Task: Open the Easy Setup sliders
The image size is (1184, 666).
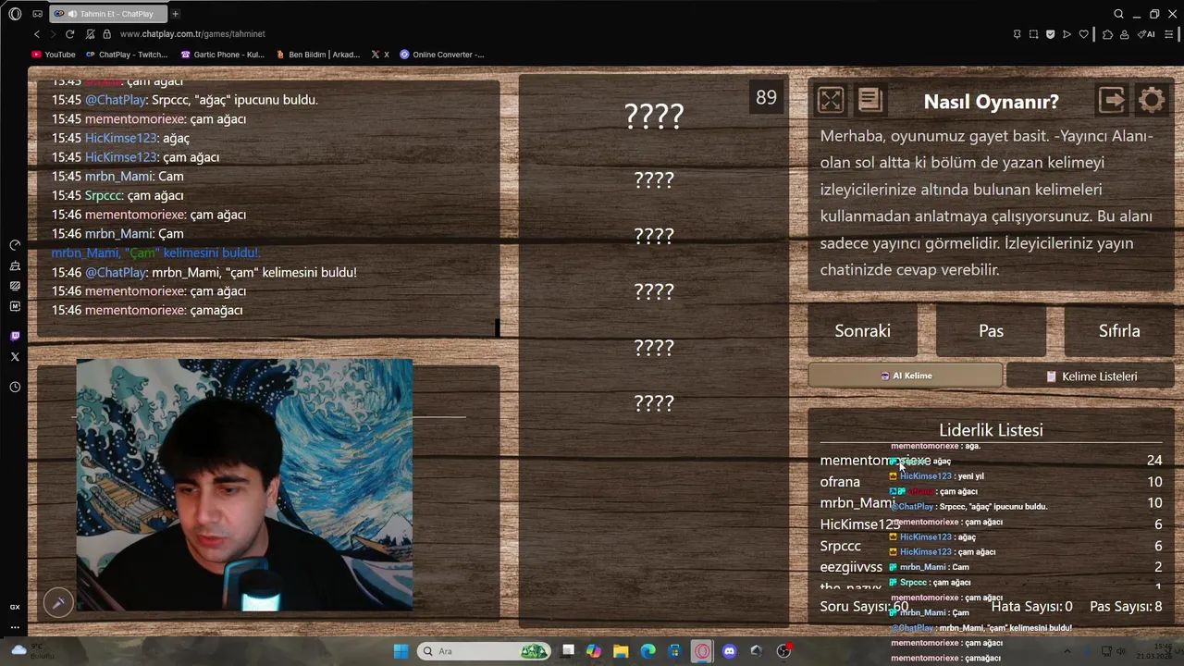Action: pyautogui.click(x=1170, y=34)
